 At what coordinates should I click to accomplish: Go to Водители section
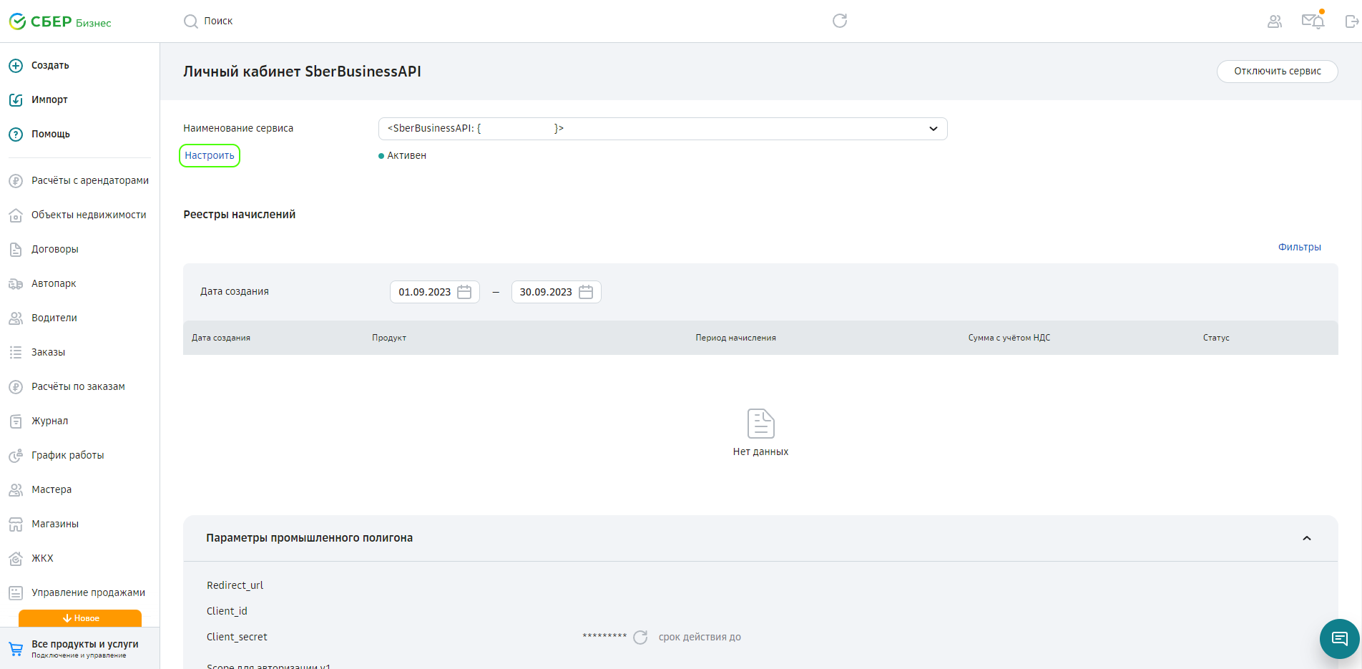(54, 318)
